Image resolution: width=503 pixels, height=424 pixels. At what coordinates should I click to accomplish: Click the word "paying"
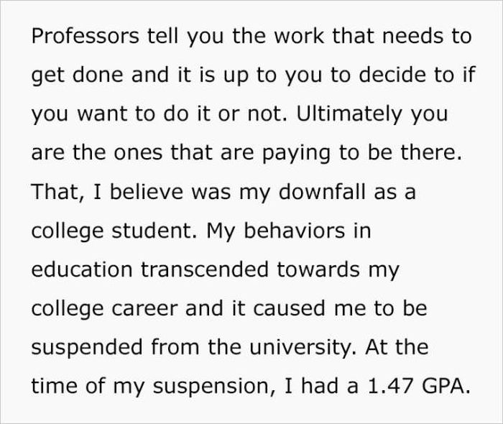(296, 152)
